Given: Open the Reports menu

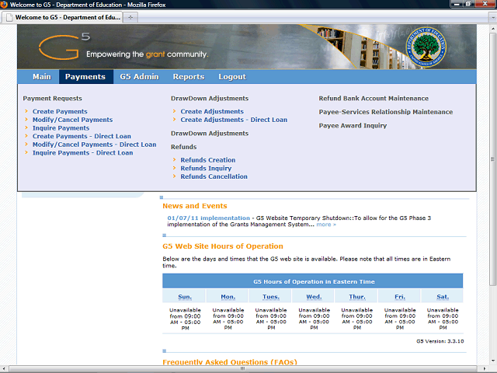Looking at the screenshot, I should pyautogui.click(x=188, y=77).
